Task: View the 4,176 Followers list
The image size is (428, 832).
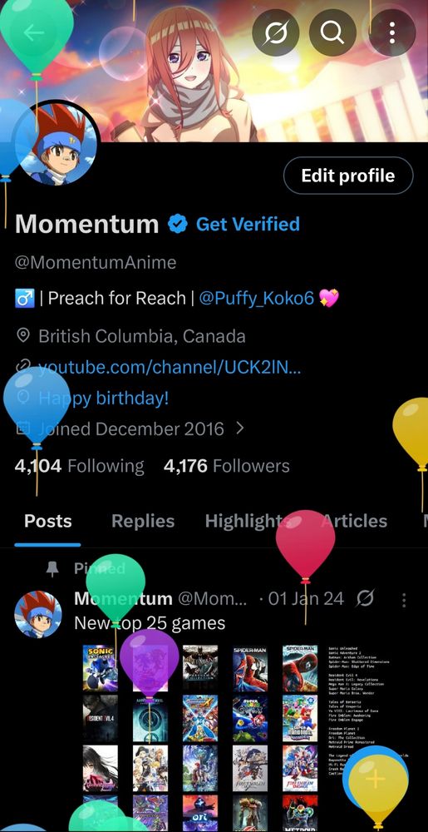Action: click(227, 466)
